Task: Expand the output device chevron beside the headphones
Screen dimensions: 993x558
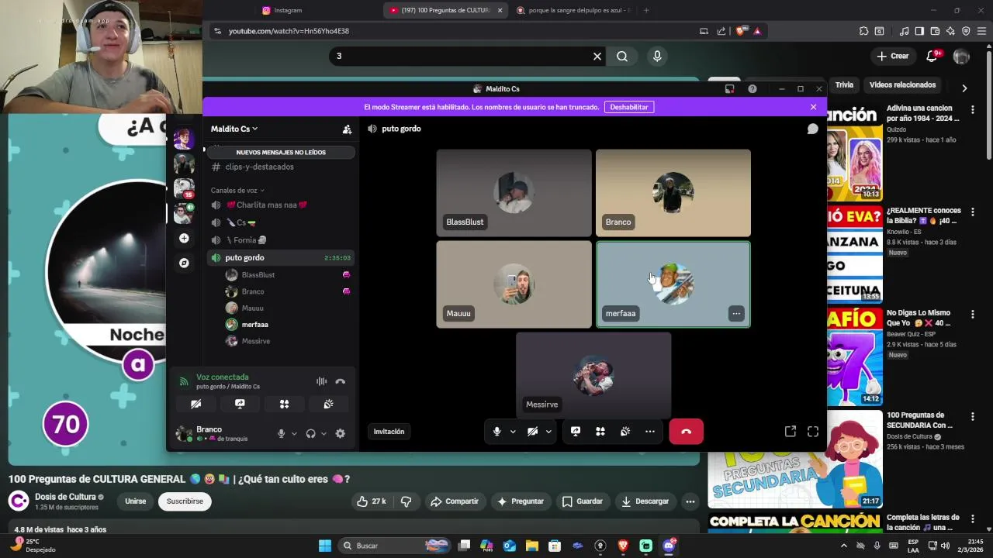Action: [x=324, y=434]
